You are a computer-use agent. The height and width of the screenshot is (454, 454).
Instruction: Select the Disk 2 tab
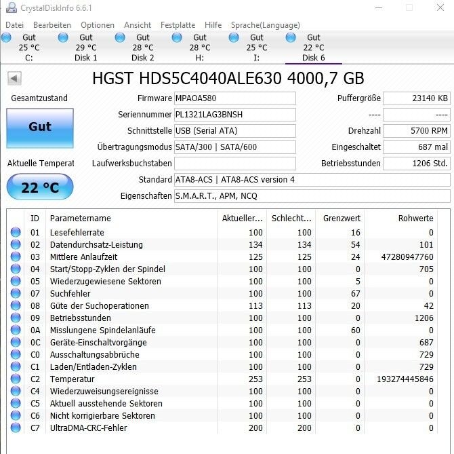tap(142, 48)
